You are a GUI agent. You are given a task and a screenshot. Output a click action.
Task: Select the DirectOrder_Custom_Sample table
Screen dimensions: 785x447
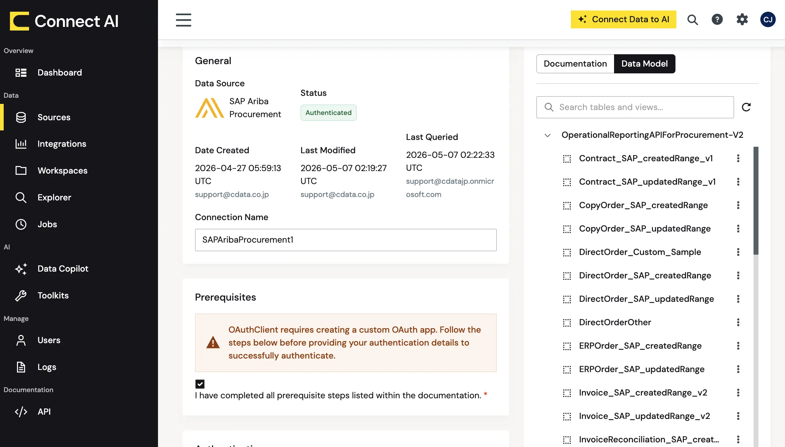pos(640,252)
